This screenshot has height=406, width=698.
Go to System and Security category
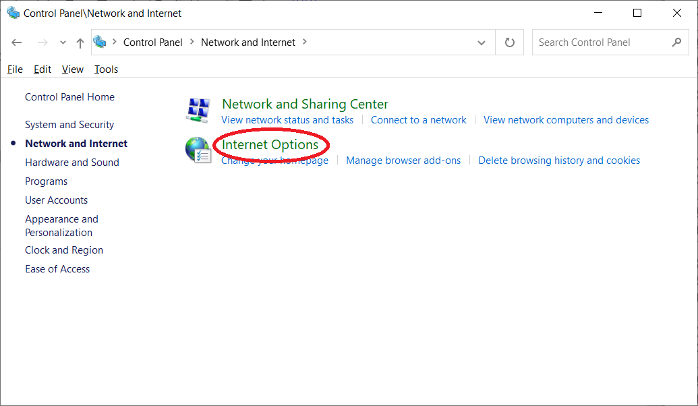(x=69, y=125)
